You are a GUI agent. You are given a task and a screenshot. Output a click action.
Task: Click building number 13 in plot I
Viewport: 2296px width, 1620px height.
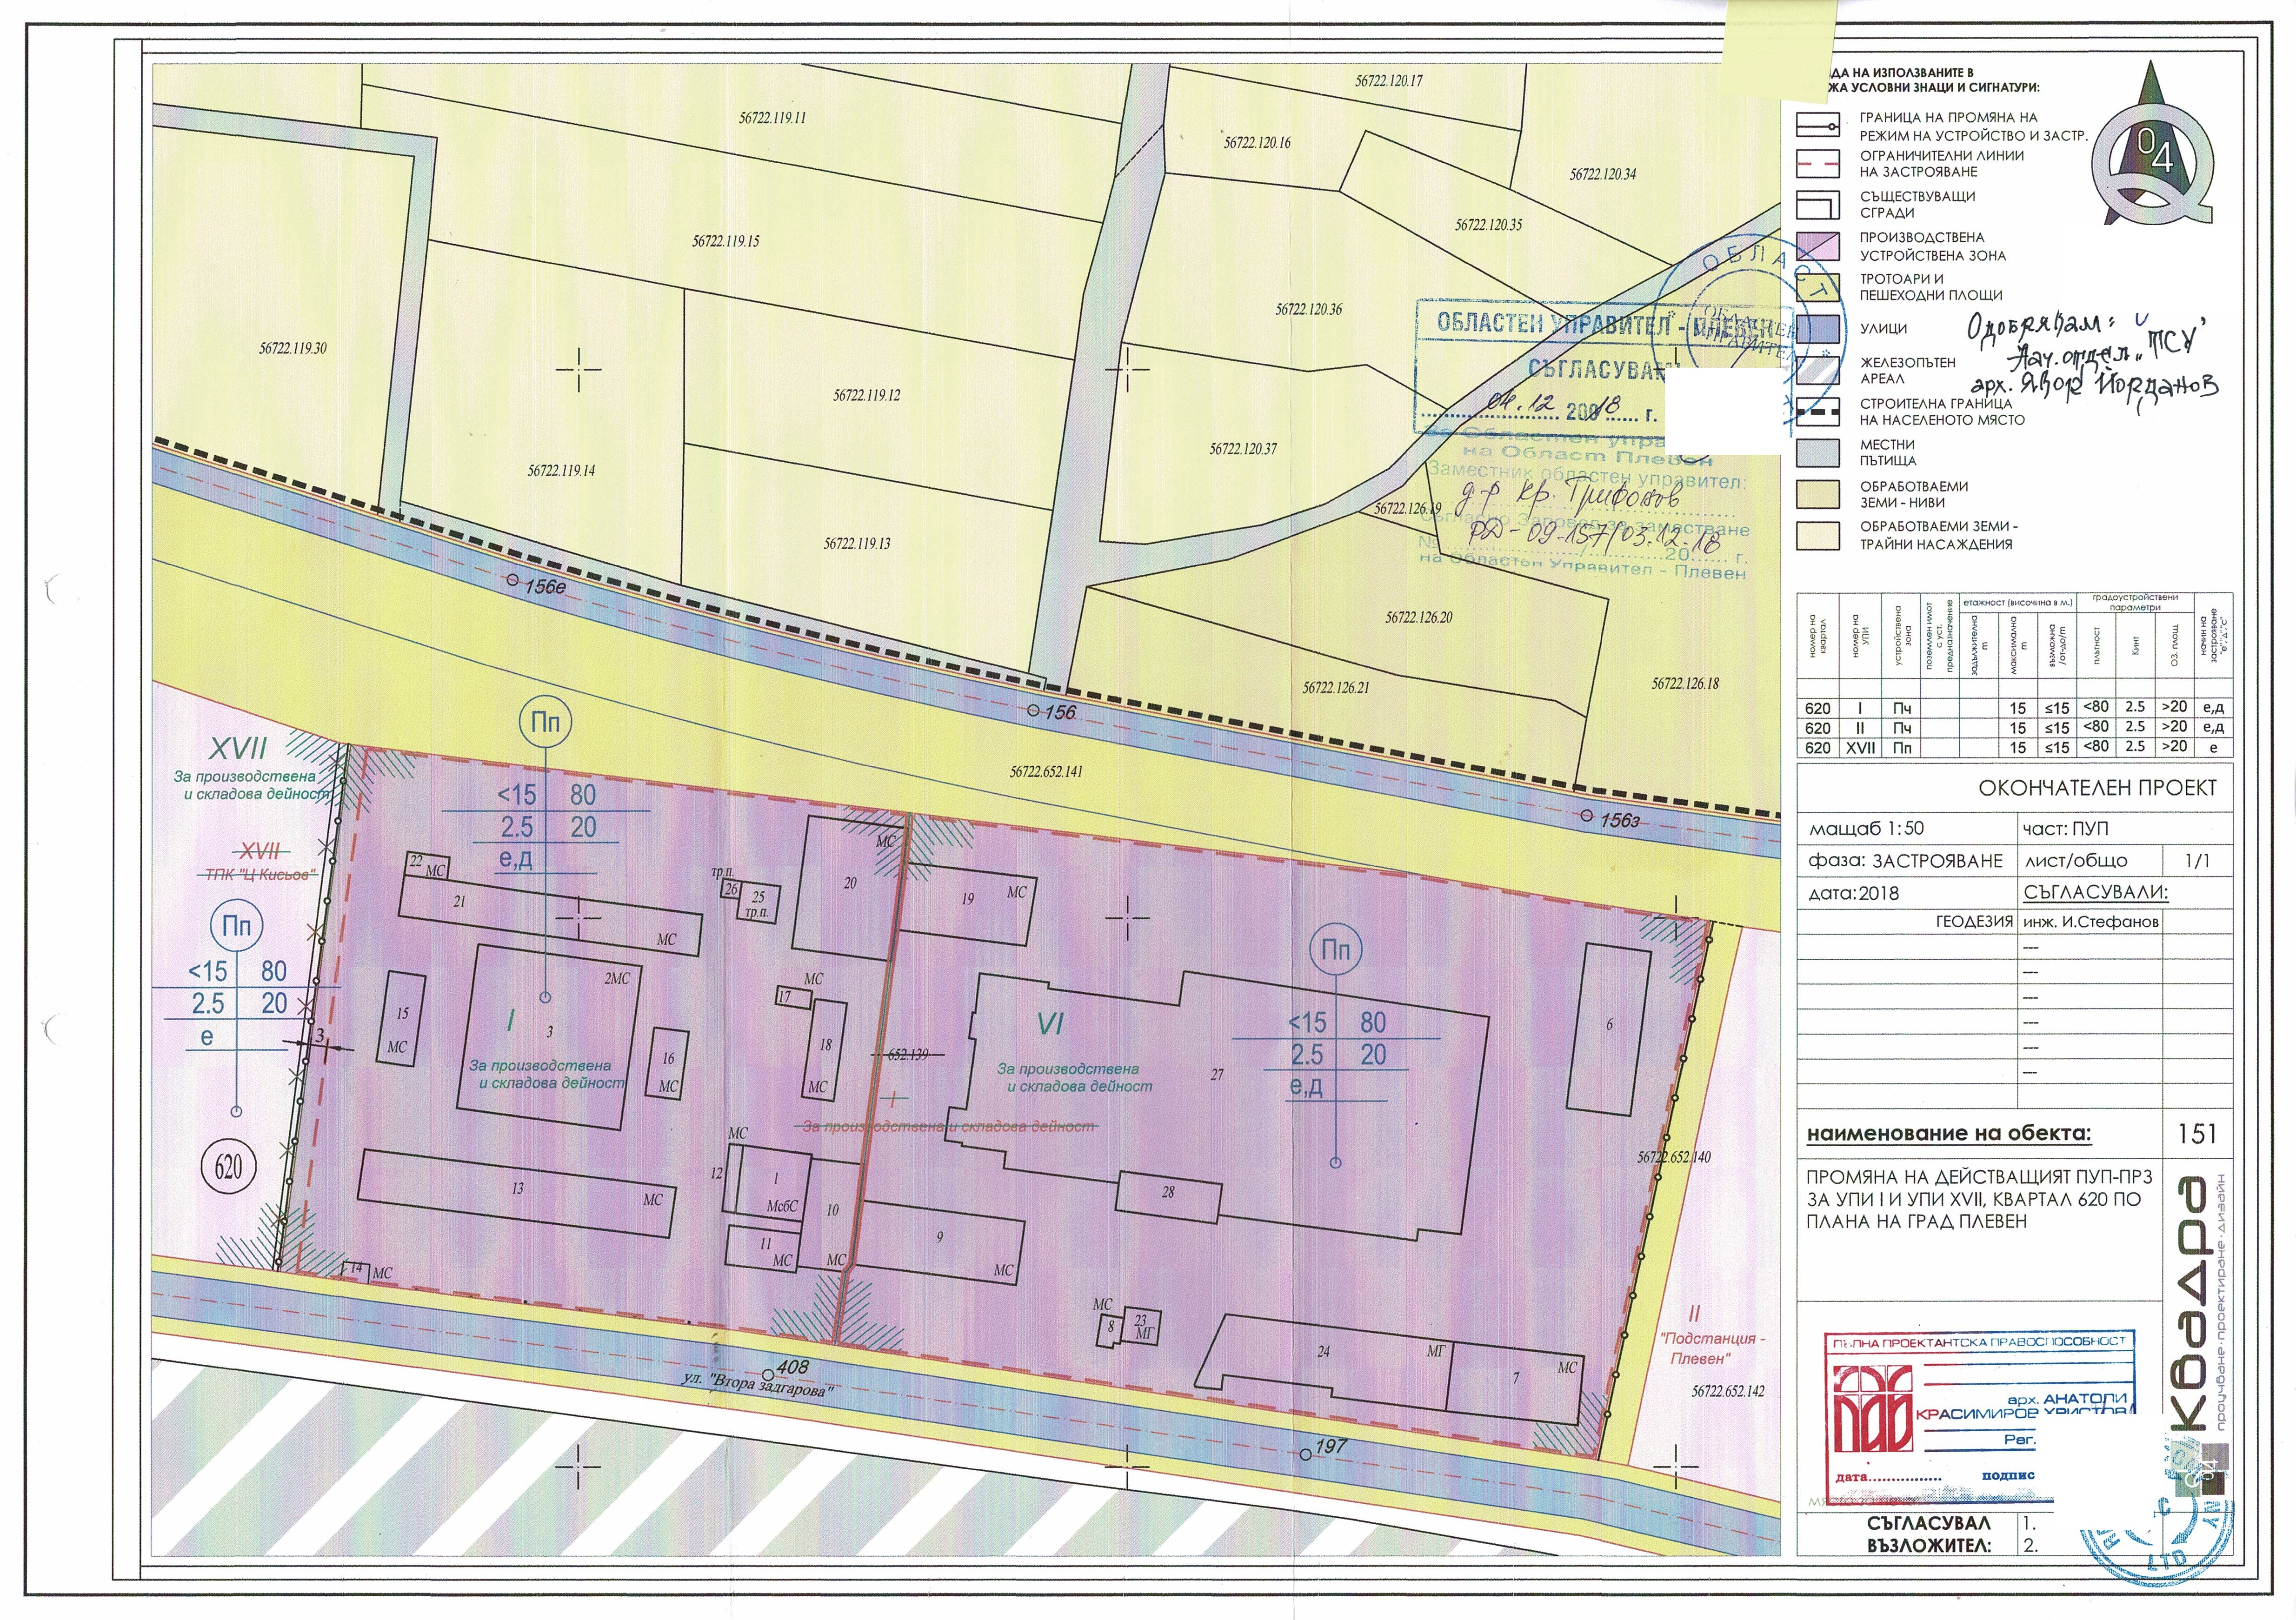click(517, 1189)
